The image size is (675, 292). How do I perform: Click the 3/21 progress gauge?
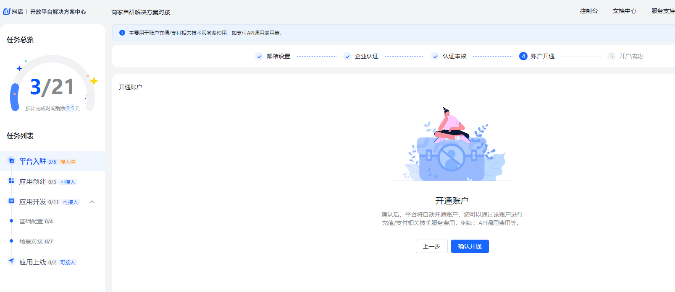pos(53,83)
